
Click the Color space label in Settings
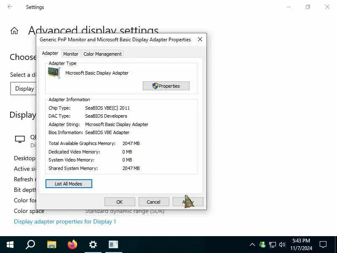tap(29, 211)
